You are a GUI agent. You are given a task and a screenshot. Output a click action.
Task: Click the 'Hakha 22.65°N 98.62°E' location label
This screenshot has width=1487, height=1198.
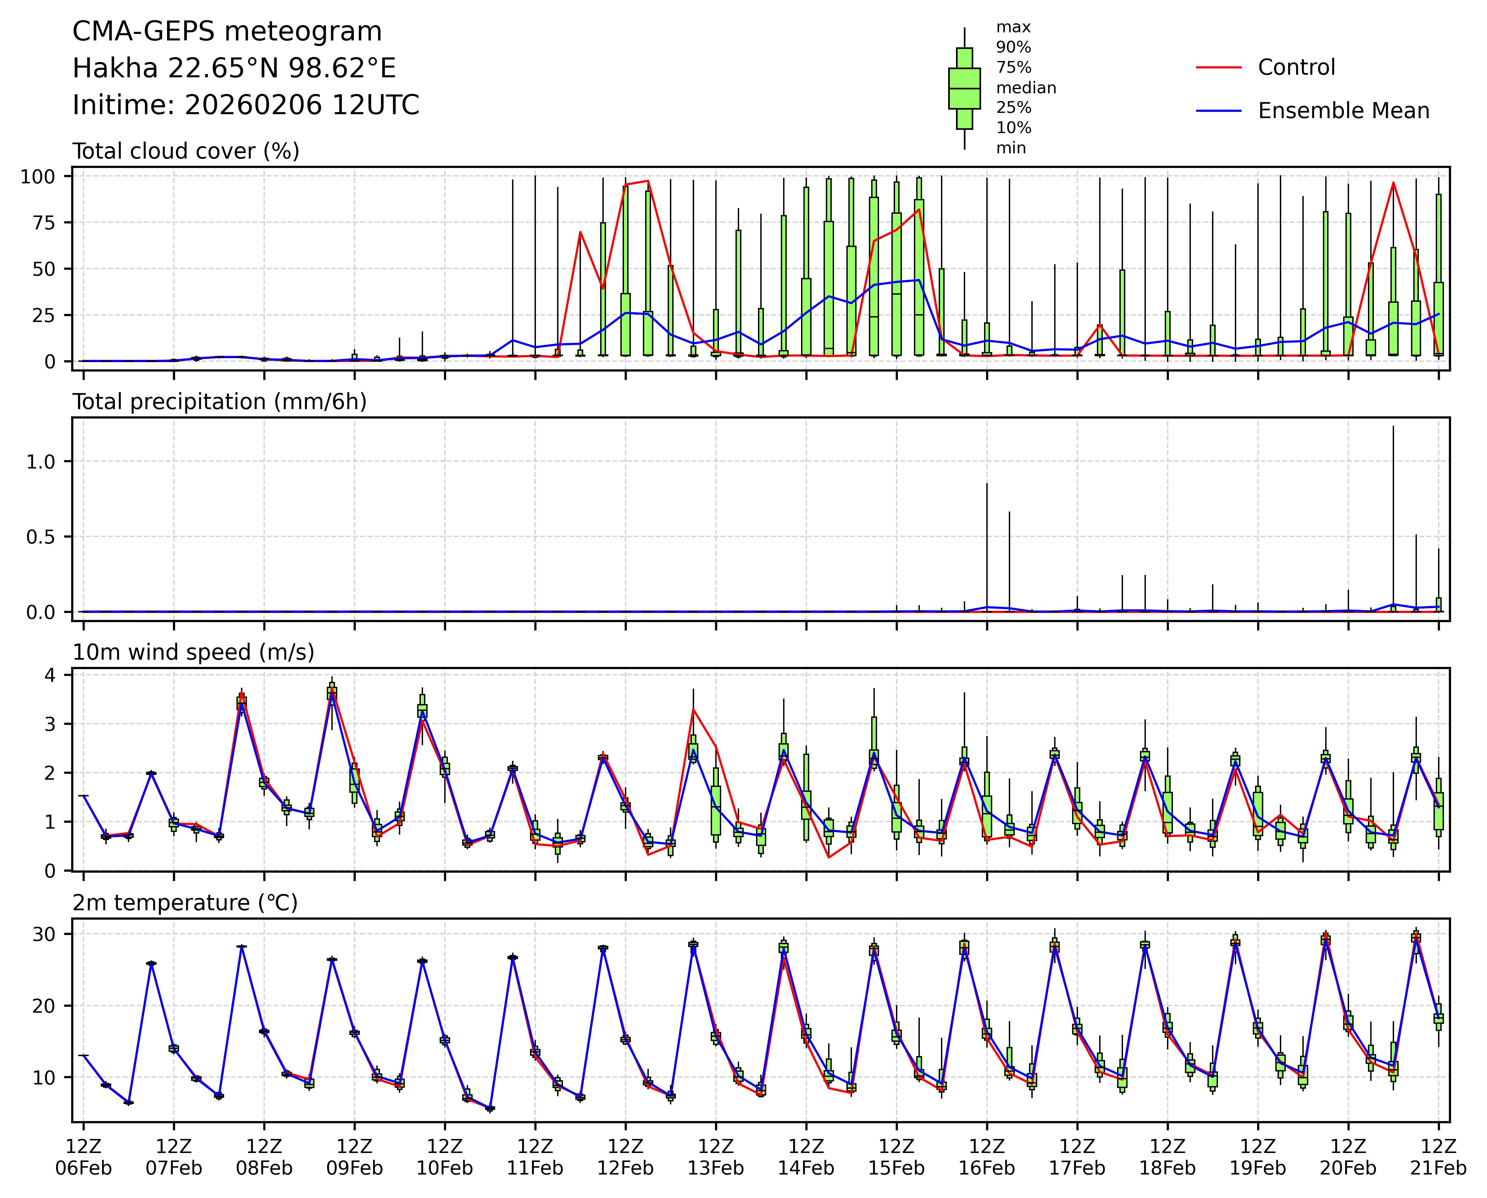(x=234, y=68)
